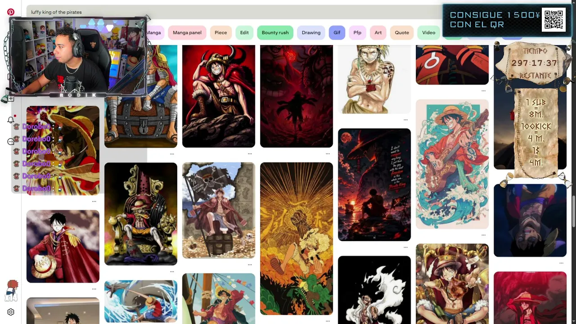The image size is (576, 324).
Task: Open the crossed-arms sketch Luffy pin
Action: pos(374,79)
